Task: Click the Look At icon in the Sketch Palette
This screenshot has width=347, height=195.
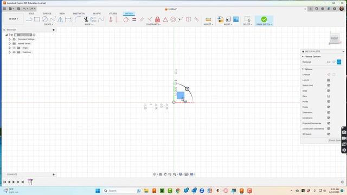Action: [329, 80]
